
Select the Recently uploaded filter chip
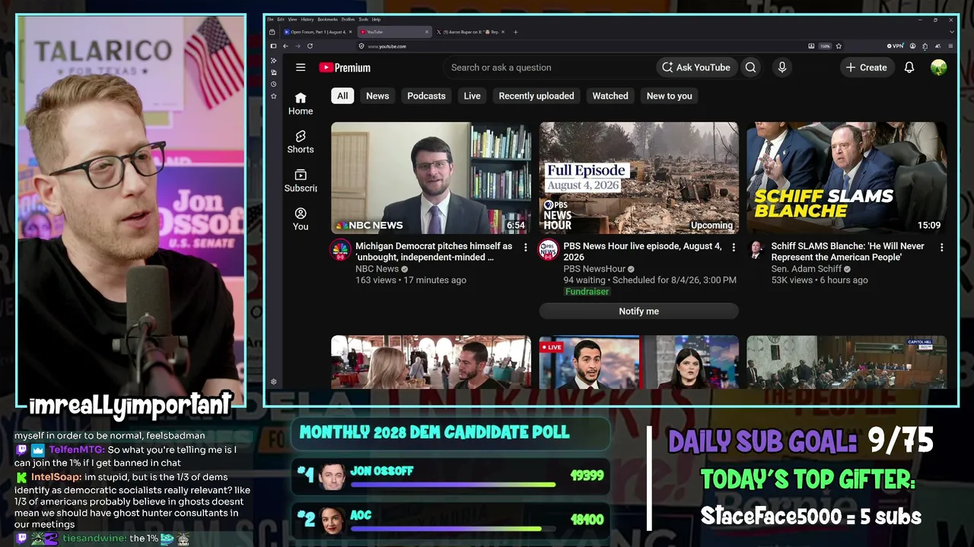tap(536, 96)
